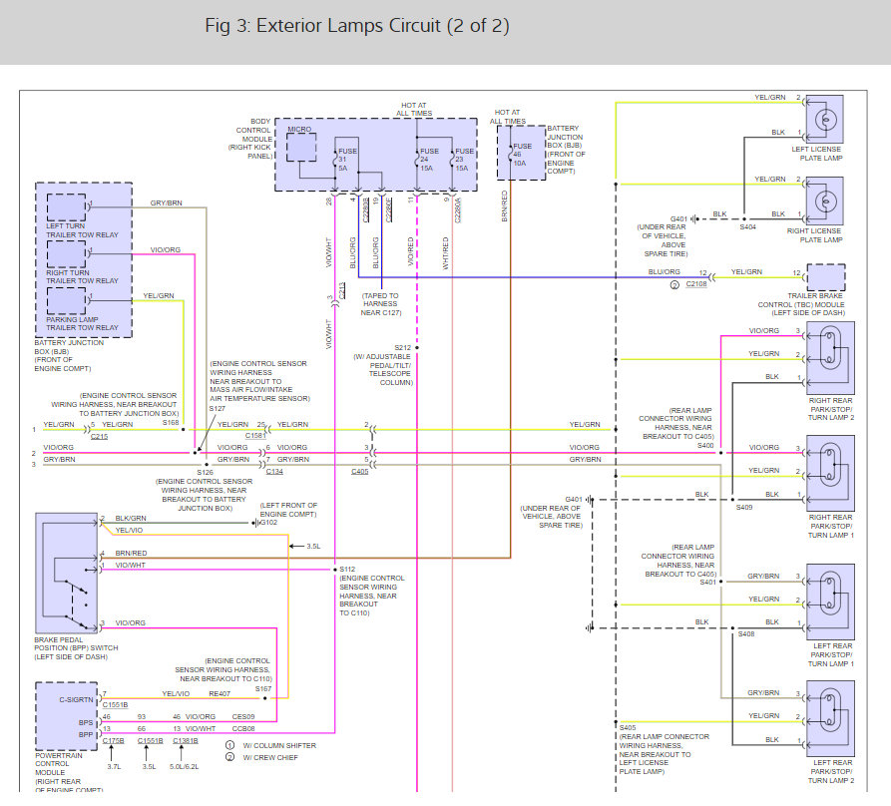Open connector reference C405
This screenshot has width=891, height=806.
[x=360, y=472]
